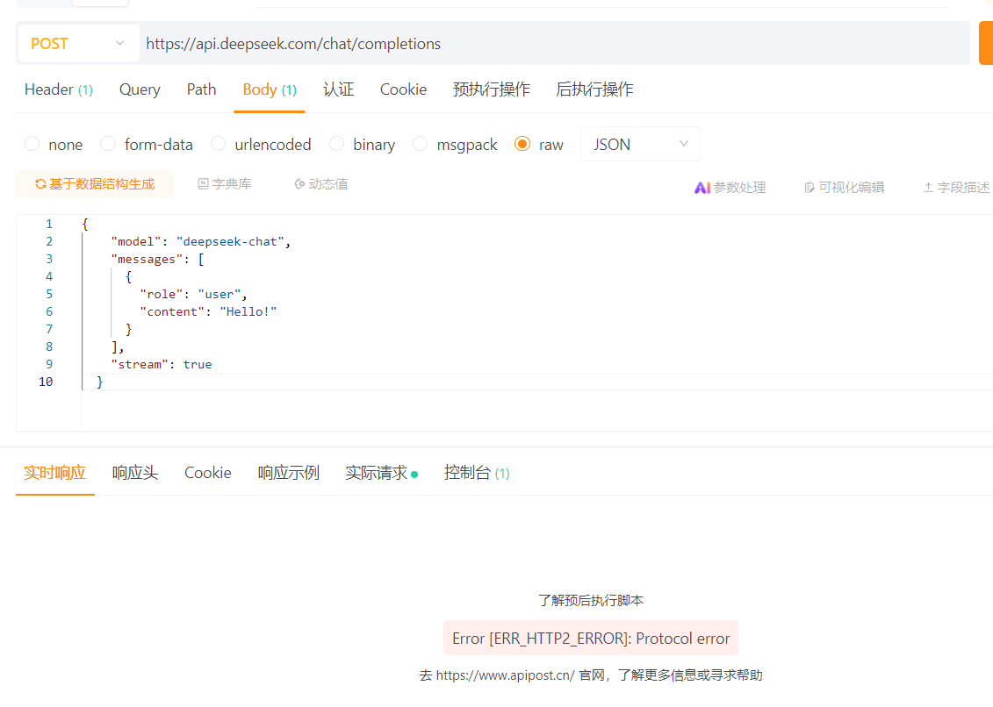Click the request URL input field
Viewport: 993px width, 707px height.
554,43
